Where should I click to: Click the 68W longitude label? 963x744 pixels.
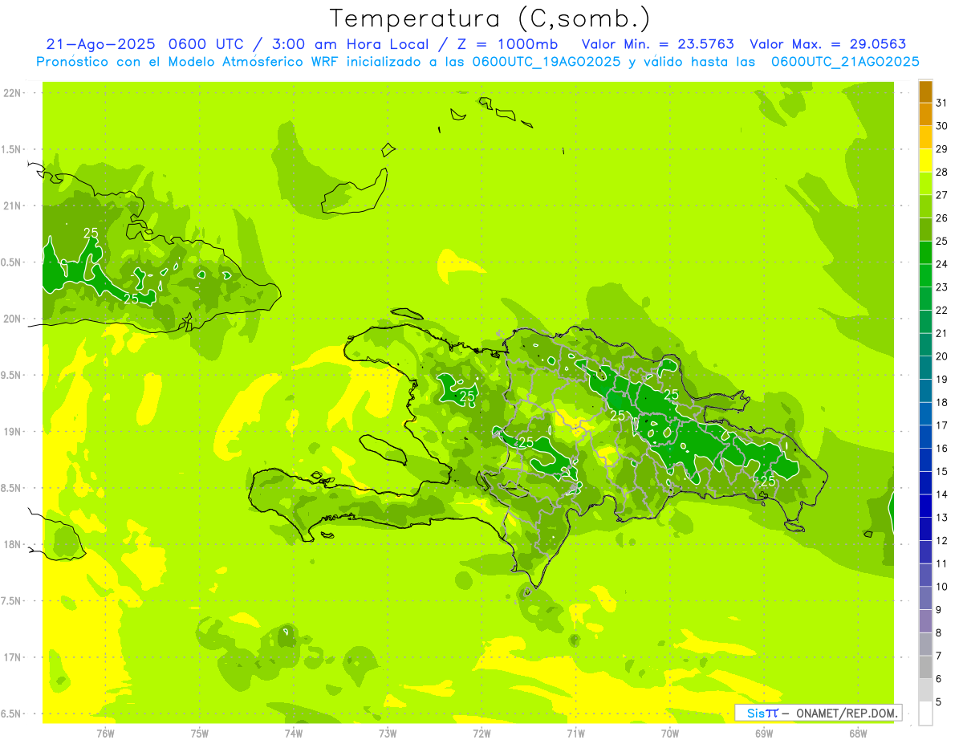[857, 733]
